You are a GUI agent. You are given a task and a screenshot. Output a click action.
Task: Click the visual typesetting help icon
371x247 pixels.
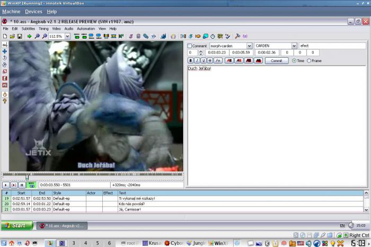click(x=5, y=101)
